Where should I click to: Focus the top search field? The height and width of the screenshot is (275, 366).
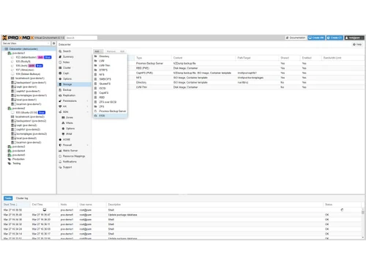(81, 37)
